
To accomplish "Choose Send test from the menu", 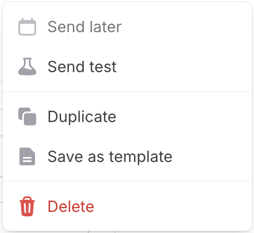I will click(x=127, y=67).
